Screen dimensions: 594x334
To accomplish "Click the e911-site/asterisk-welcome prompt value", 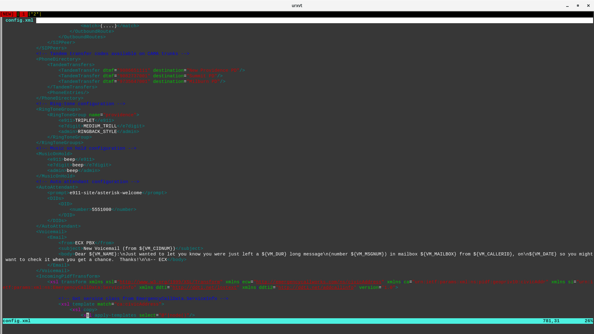I will [106, 193].
